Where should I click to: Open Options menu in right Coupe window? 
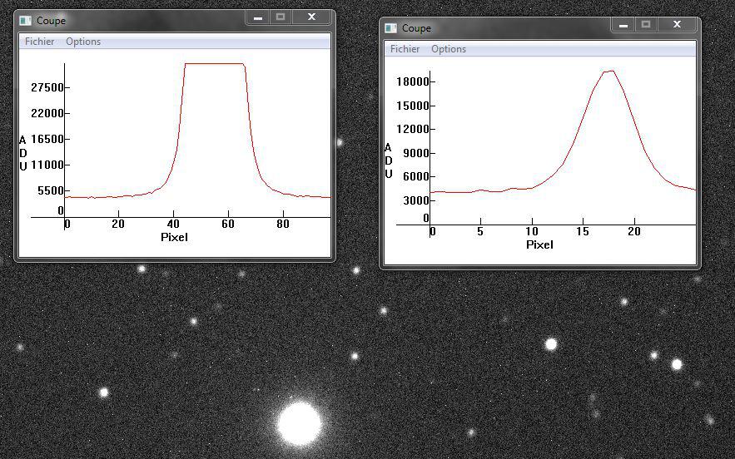click(448, 49)
